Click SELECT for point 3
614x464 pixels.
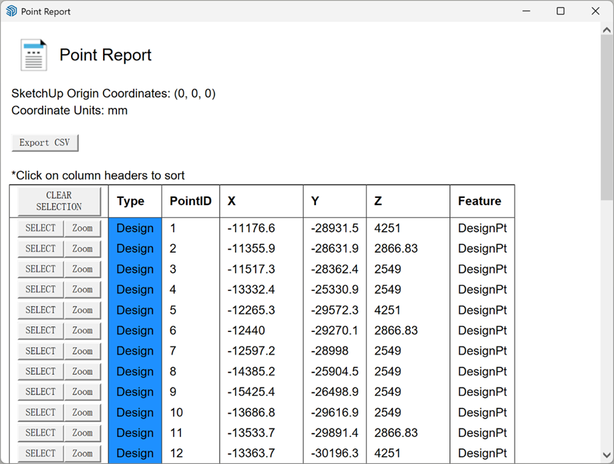[x=40, y=269]
